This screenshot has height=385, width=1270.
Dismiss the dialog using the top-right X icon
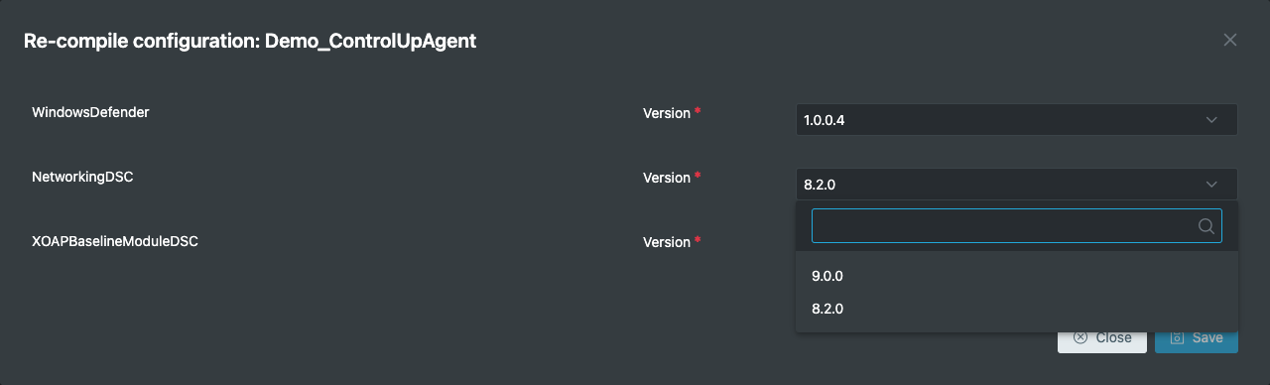click(x=1230, y=41)
